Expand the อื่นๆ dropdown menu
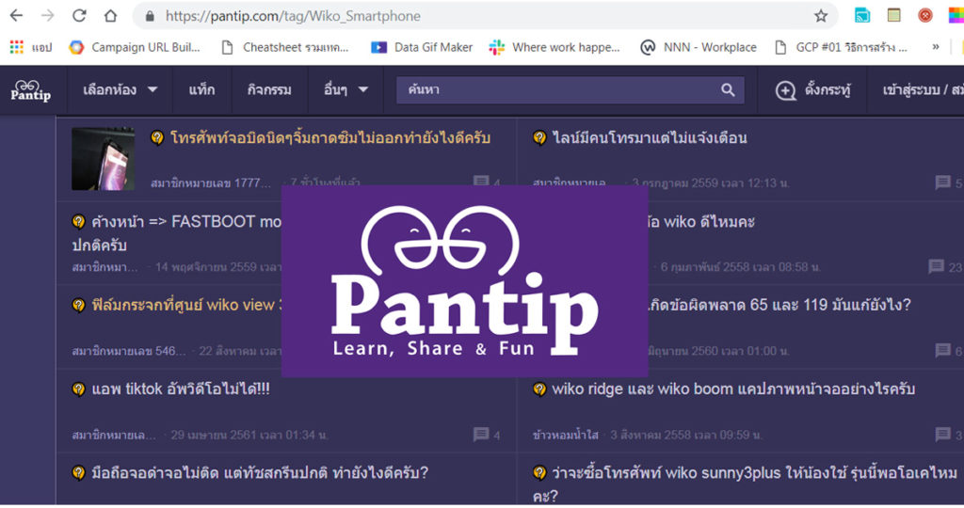This screenshot has height=508, width=964. click(x=345, y=90)
